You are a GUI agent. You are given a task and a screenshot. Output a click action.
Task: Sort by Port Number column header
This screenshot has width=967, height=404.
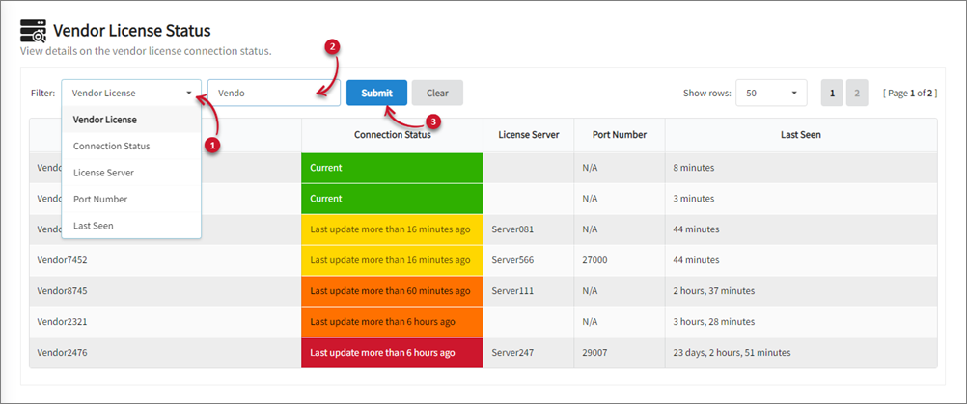[620, 134]
